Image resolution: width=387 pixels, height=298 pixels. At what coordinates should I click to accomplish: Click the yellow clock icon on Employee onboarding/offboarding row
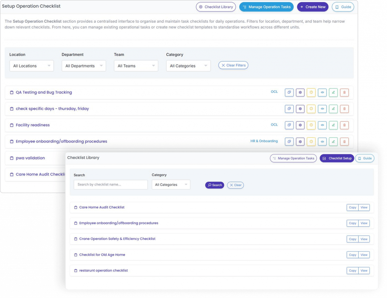(x=311, y=142)
